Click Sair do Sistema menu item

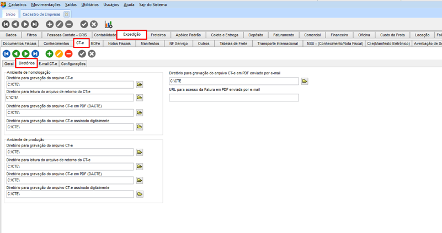[153, 4]
